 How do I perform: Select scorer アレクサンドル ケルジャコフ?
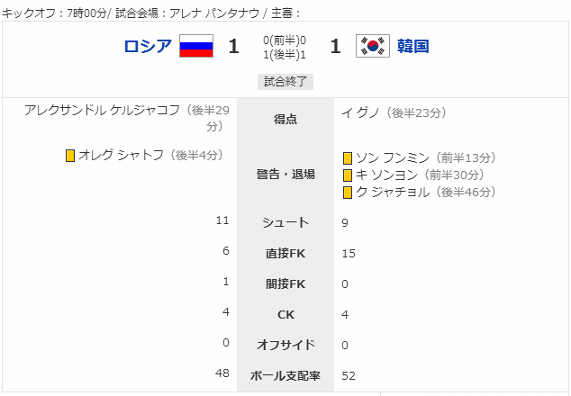point(102,110)
